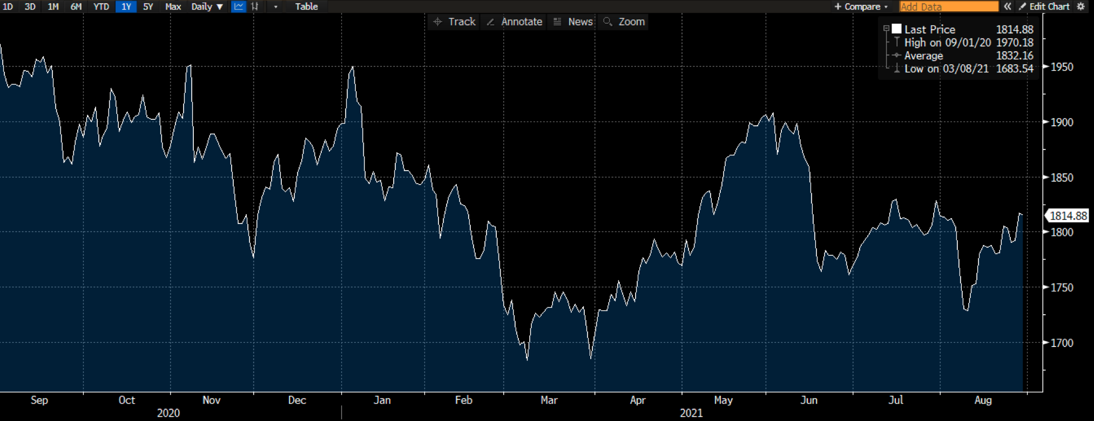
Task: Click the Low marker icon in legend
Action: (897, 69)
